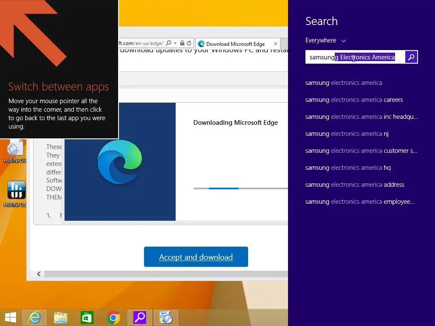435x326 pixels.
Task: Select suggestion 'samsung electronics america address'
Action: pyautogui.click(x=355, y=185)
